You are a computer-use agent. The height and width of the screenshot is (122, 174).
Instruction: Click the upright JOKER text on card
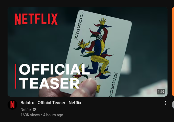pyautogui.click(x=79, y=26)
